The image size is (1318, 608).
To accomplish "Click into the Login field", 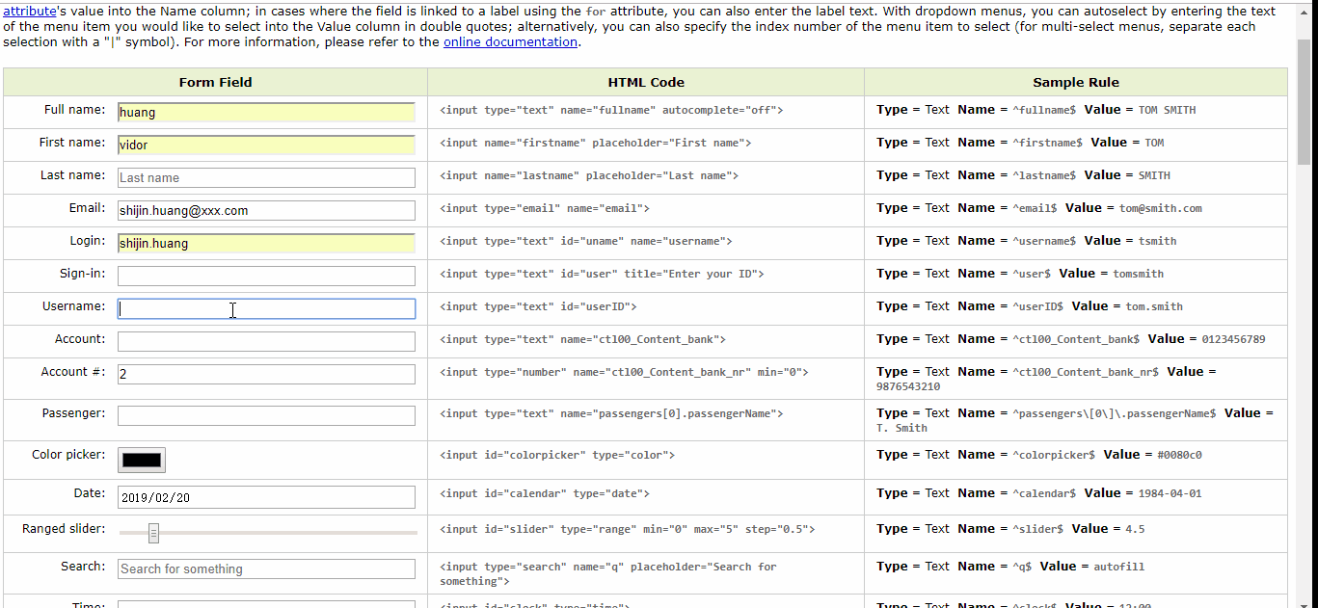I will click(x=266, y=243).
